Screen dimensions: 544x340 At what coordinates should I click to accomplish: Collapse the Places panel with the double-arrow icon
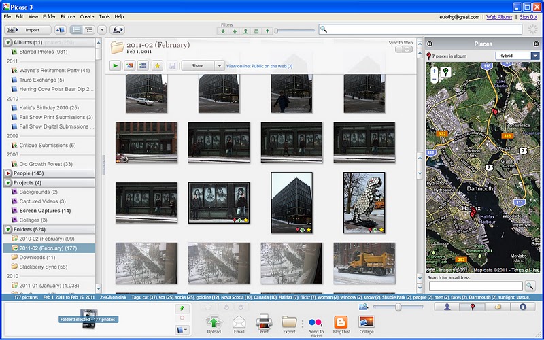tap(429, 44)
